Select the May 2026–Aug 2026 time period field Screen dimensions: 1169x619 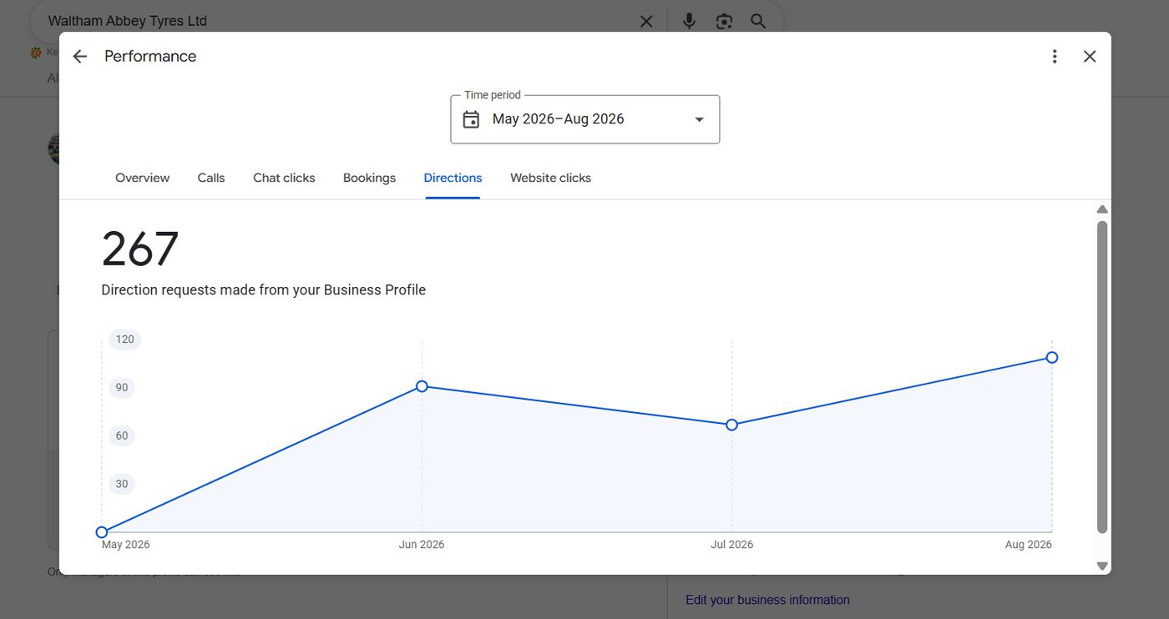584,119
